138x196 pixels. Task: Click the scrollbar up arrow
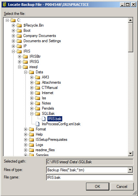pos(131,20)
